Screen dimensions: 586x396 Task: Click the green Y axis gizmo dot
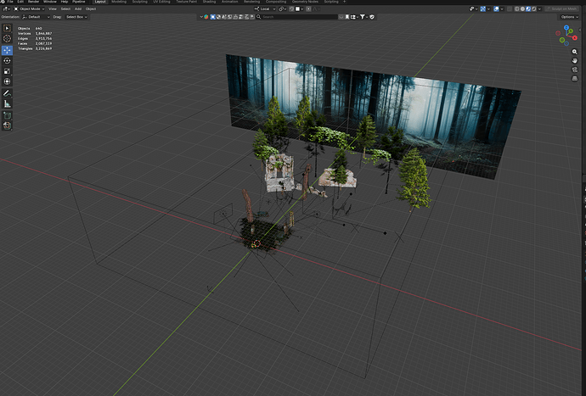(571, 31)
